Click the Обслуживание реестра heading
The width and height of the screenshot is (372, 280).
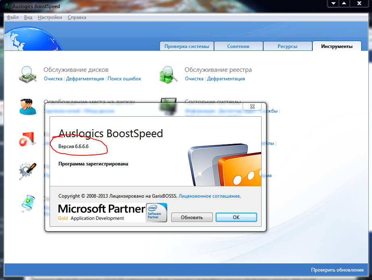coord(218,70)
